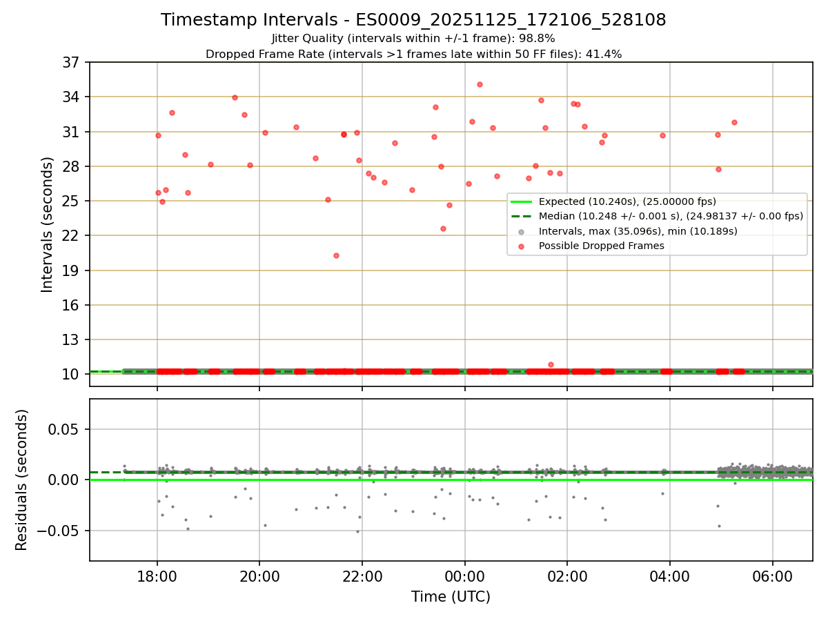Click the x-axis tick label '06:00'

coord(772,577)
